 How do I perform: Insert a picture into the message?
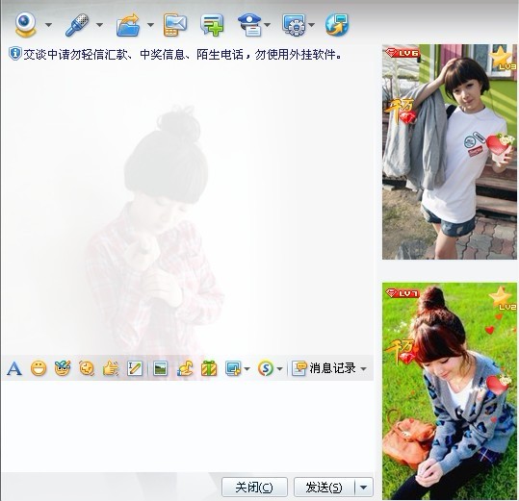coord(160,368)
